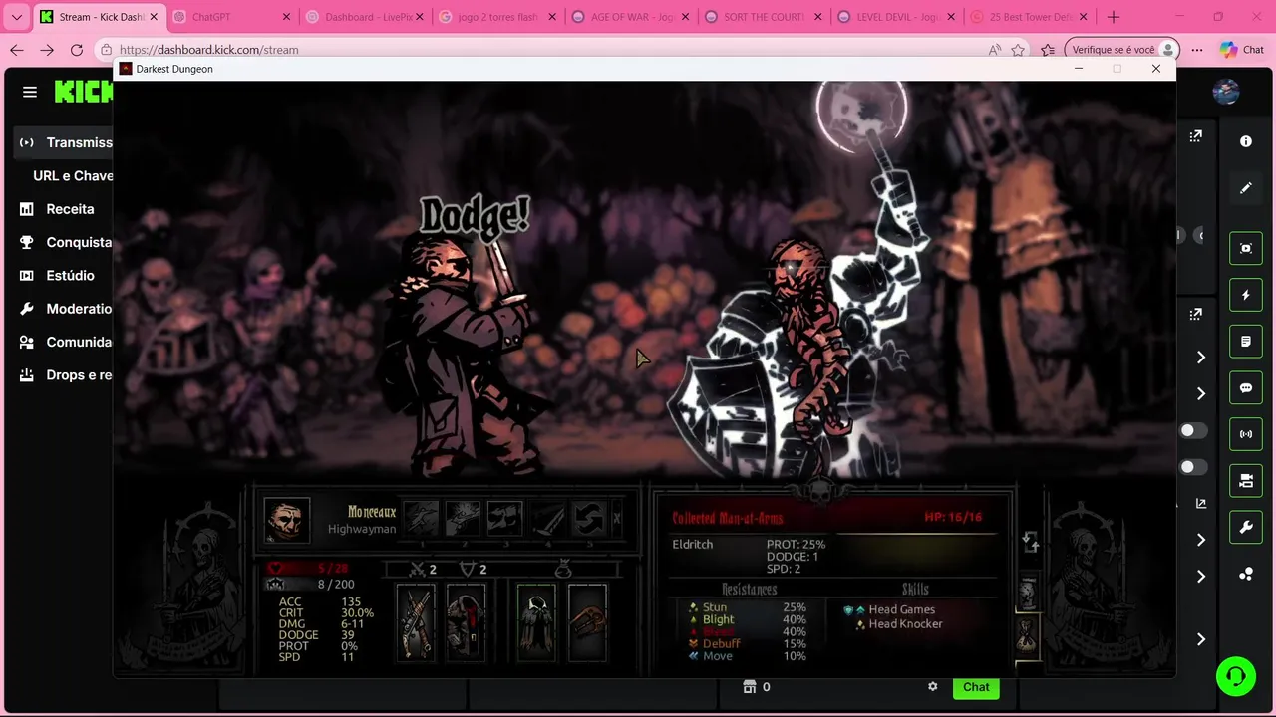The image size is (1276, 717).
Task: Switch to the SORT THE COURT tab
Action: 766,17
